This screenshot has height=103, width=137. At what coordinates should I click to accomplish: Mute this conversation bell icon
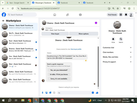tap(113, 39)
